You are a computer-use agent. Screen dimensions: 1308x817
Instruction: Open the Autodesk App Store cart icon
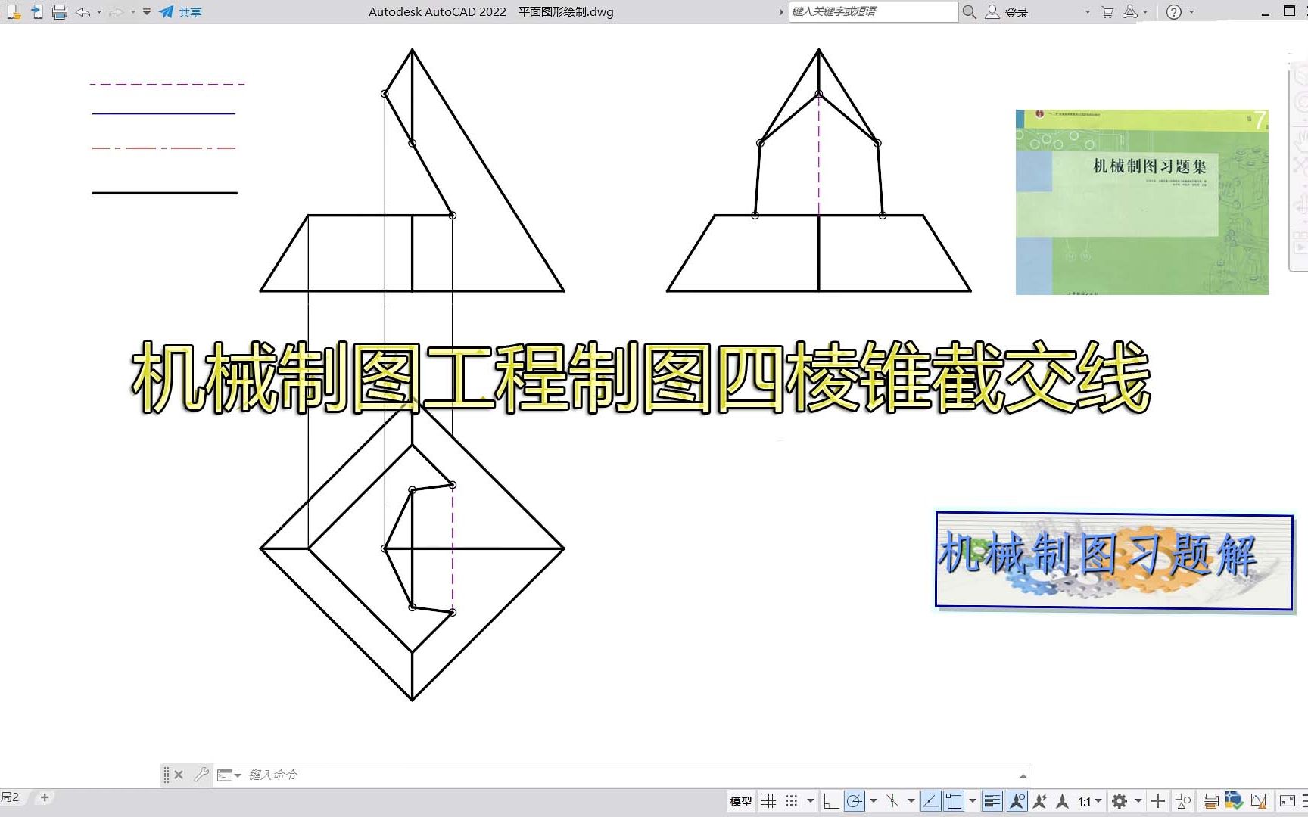[1107, 12]
